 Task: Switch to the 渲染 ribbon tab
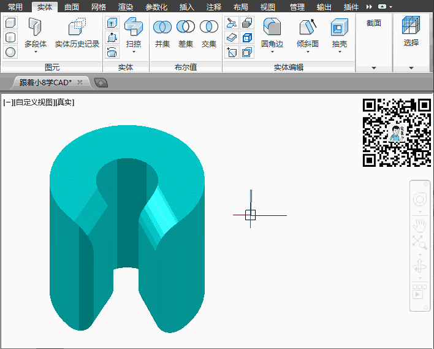[x=126, y=7]
